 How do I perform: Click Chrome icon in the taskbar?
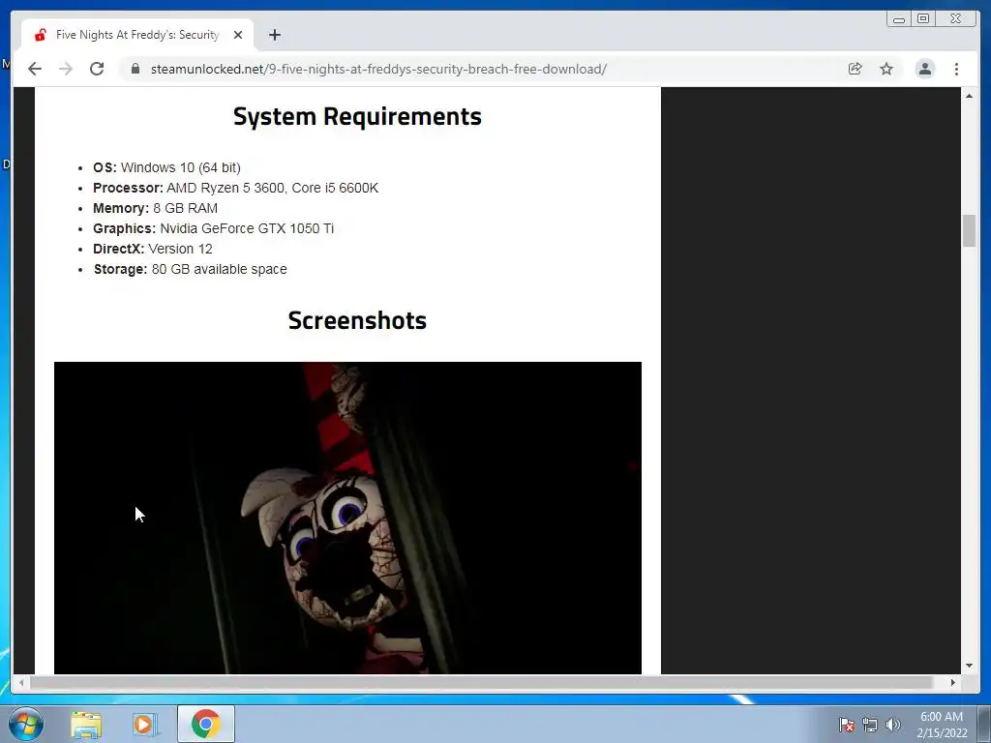205,724
